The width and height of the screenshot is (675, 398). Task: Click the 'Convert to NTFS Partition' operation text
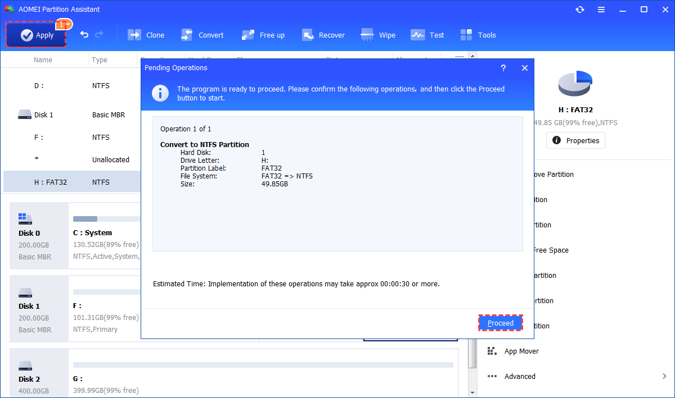pos(205,144)
